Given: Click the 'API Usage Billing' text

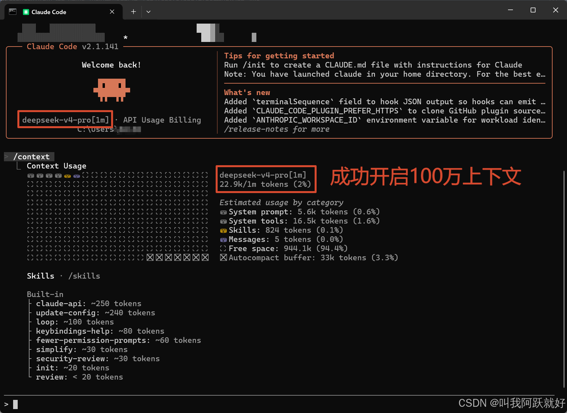Looking at the screenshot, I should click(162, 120).
